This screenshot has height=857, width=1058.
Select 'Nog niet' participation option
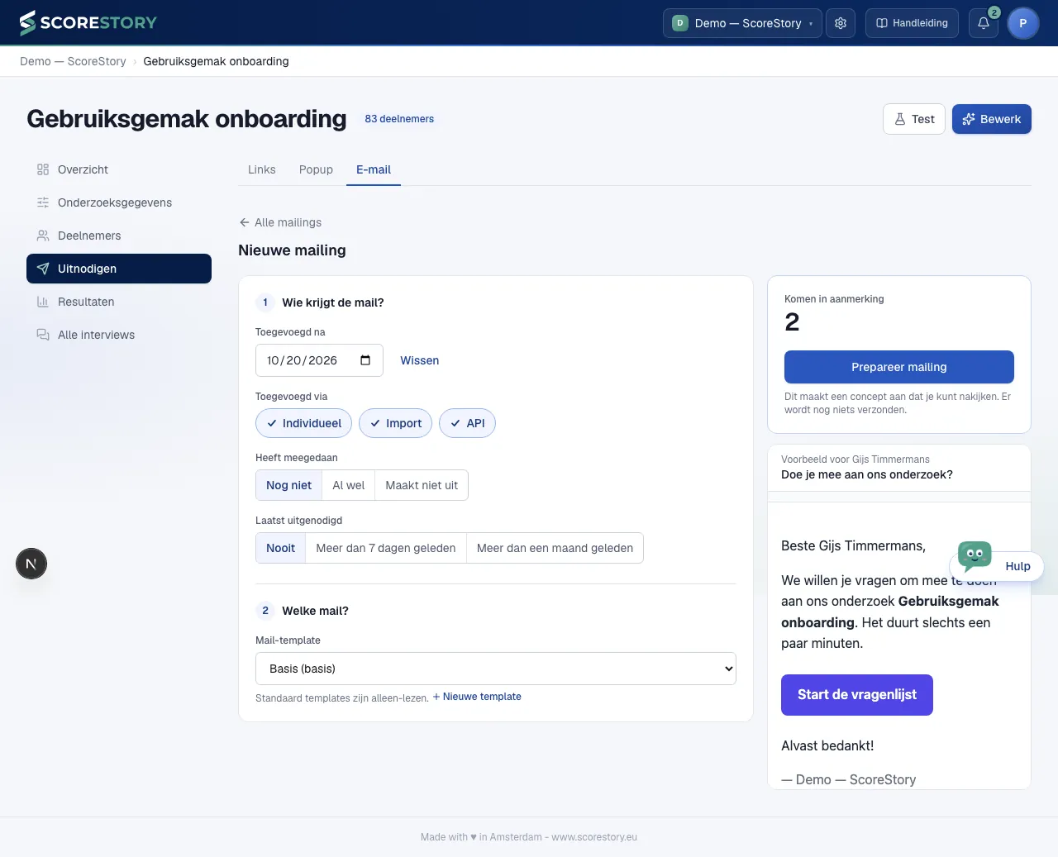pos(289,485)
